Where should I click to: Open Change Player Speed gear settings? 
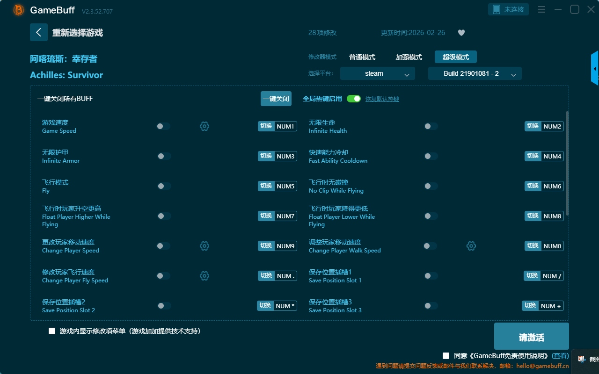(205, 246)
